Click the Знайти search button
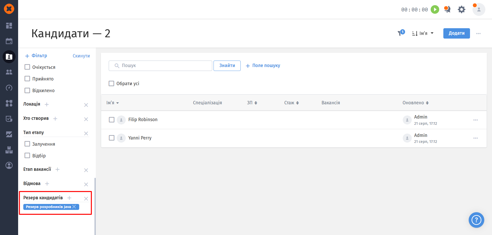Viewport: 492px width, 235px height. pyautogui.click(x=227, y=66)
